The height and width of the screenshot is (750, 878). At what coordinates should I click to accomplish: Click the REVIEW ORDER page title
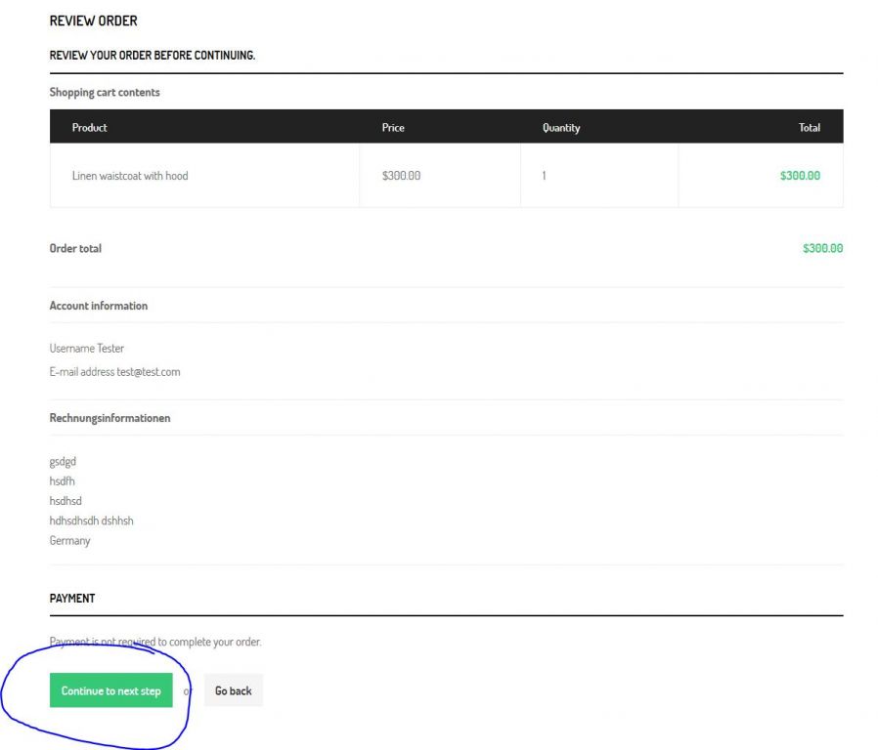click(x=93, y=21)
